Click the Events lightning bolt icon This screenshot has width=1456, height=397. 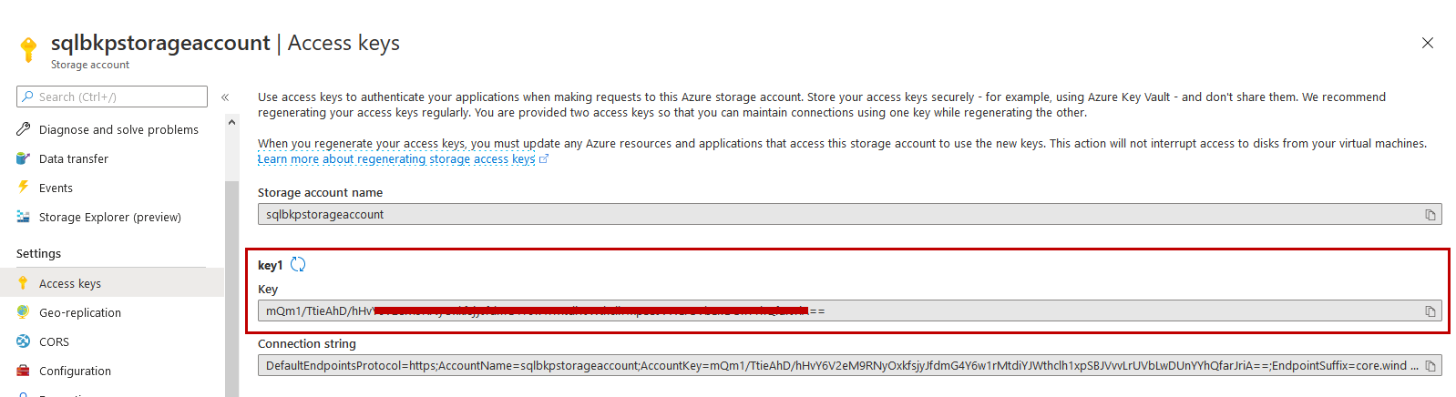coord(24,188)
